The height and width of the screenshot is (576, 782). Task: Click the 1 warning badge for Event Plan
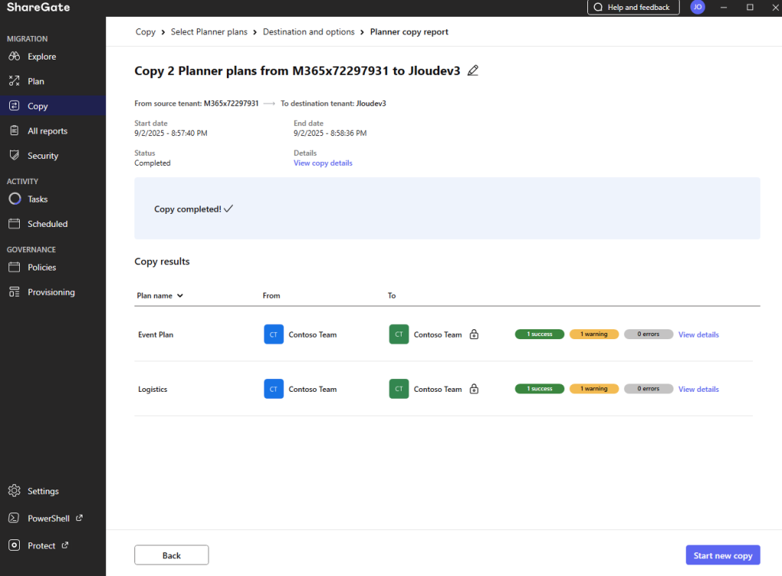click(594, 334)
